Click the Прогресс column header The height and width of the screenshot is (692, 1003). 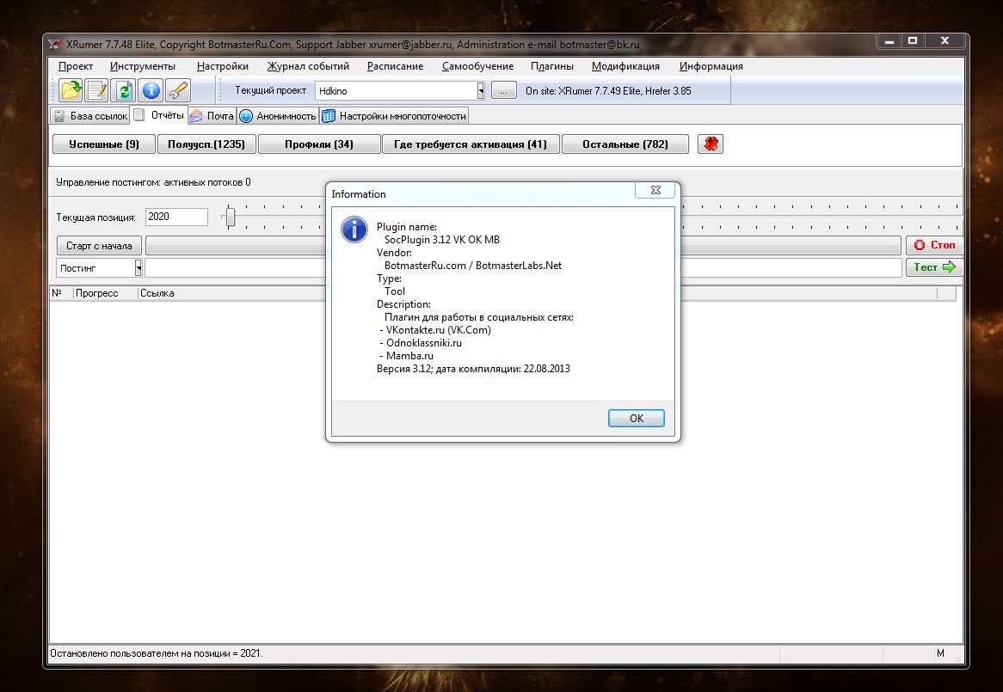coord(106,292)
